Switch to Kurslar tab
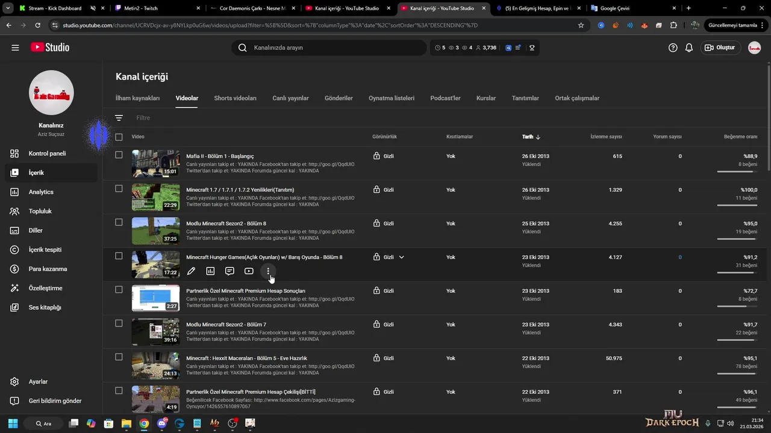 pos(486,98)
